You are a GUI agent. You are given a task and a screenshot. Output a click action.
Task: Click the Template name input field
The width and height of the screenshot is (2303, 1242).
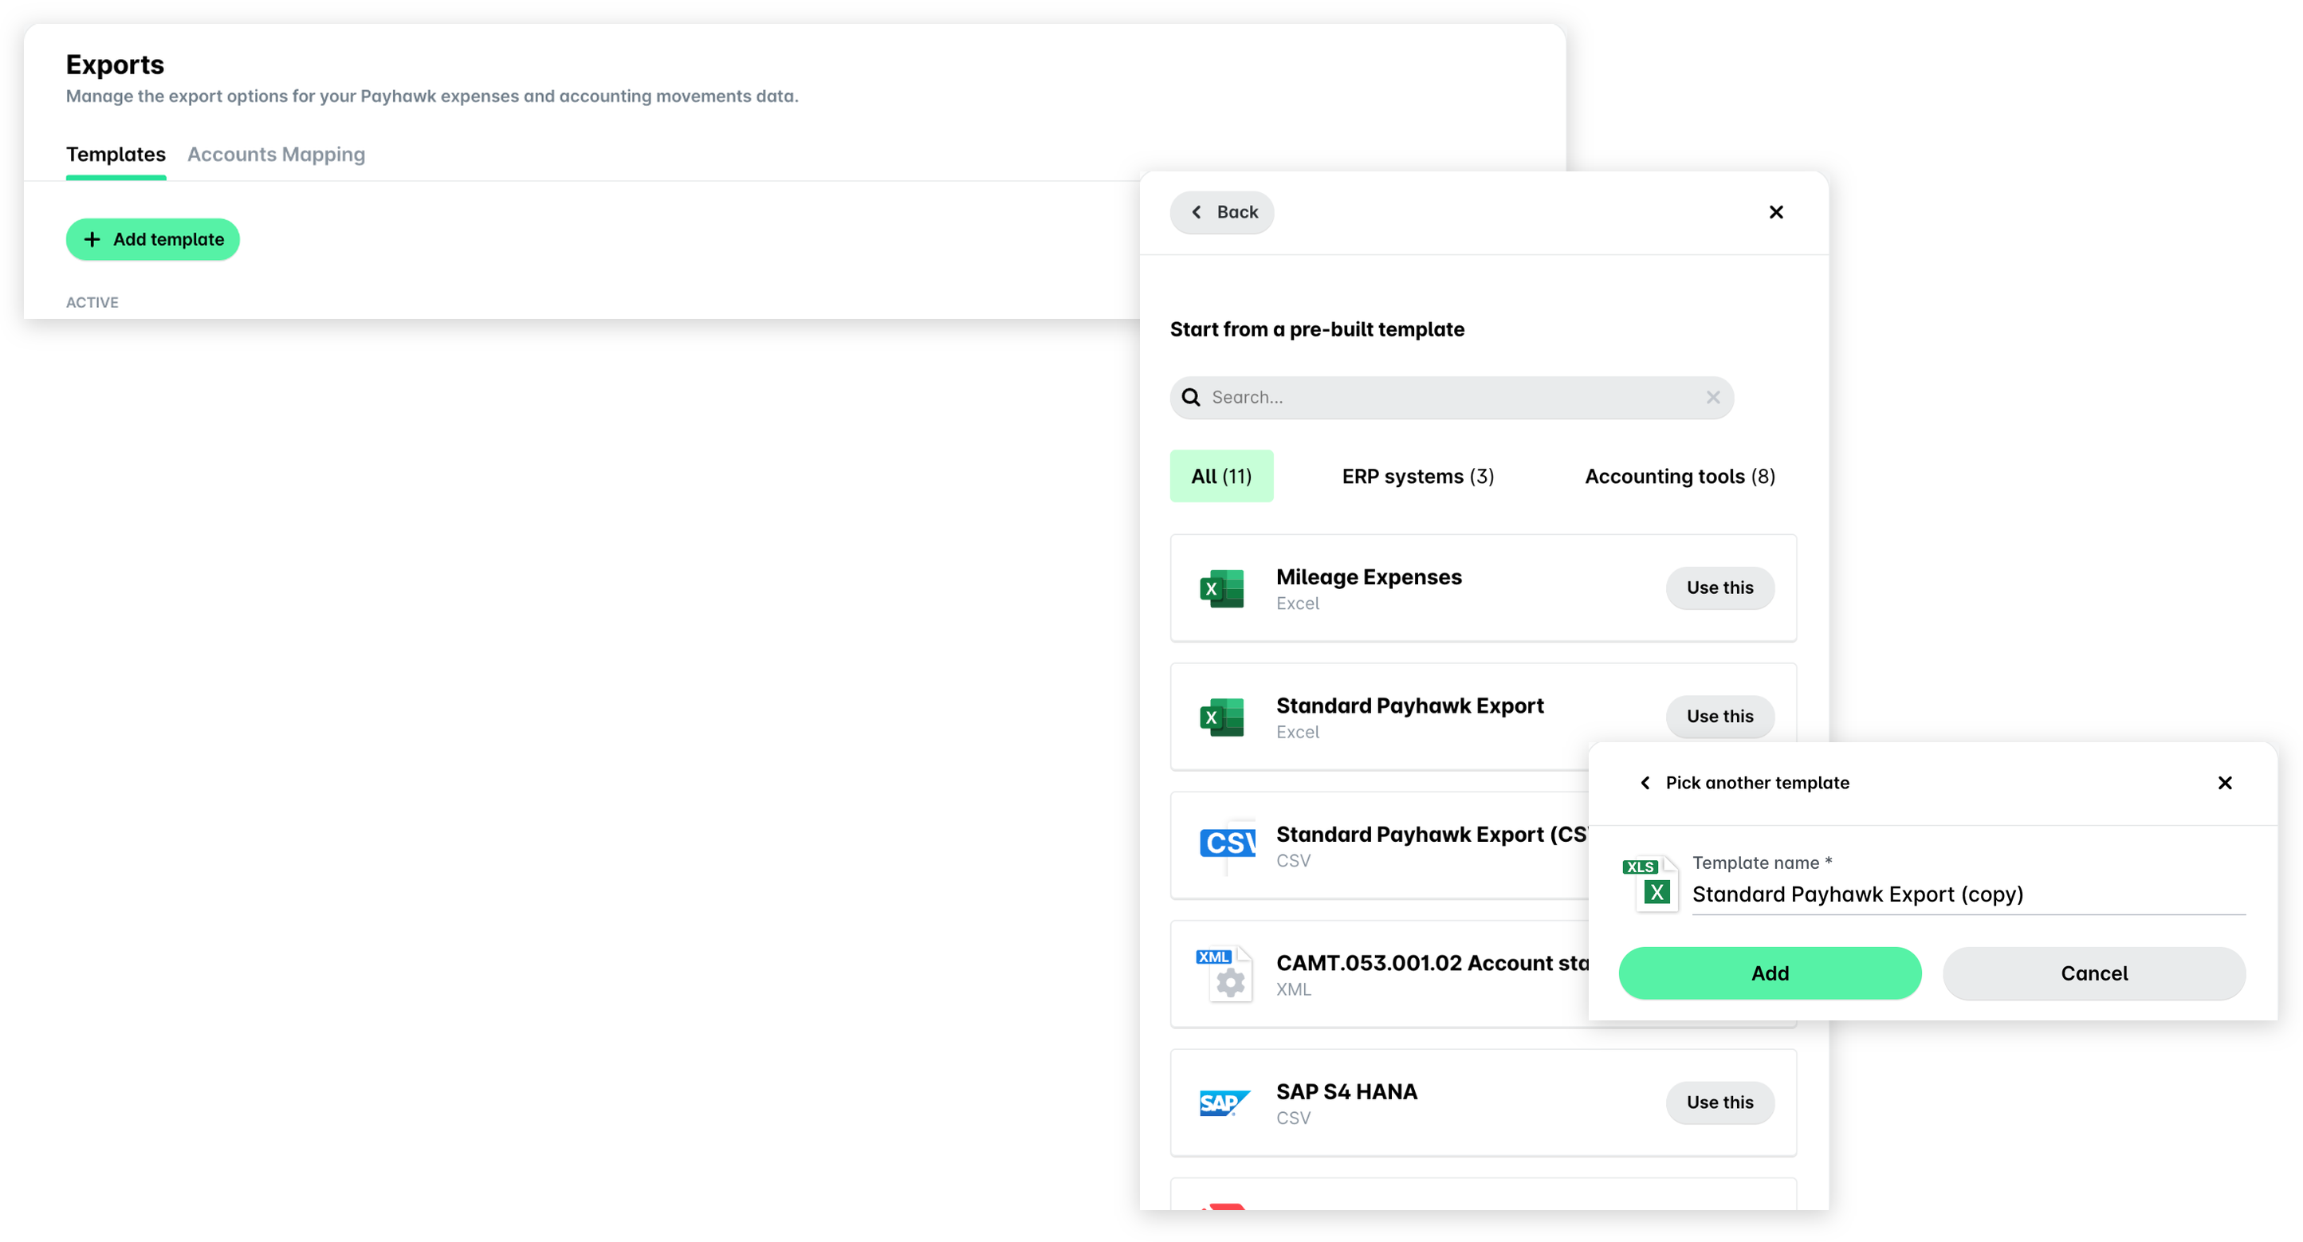point(1967,894)
